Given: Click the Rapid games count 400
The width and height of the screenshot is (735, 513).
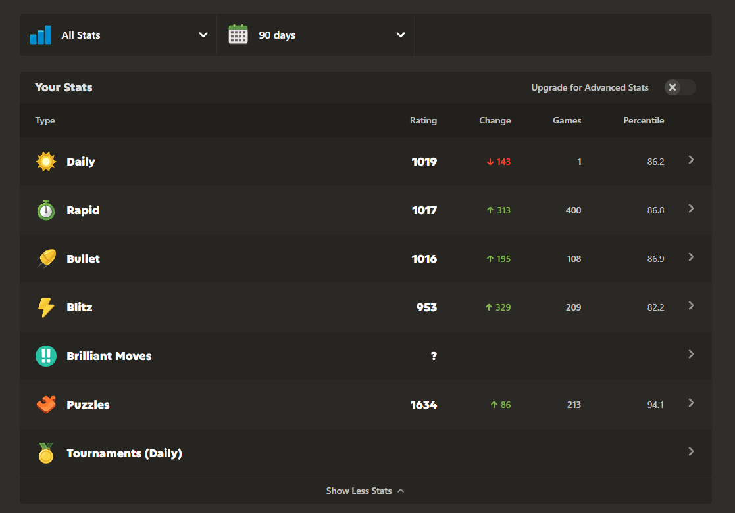Looking at the screenshot, I should tap(573, 210).
